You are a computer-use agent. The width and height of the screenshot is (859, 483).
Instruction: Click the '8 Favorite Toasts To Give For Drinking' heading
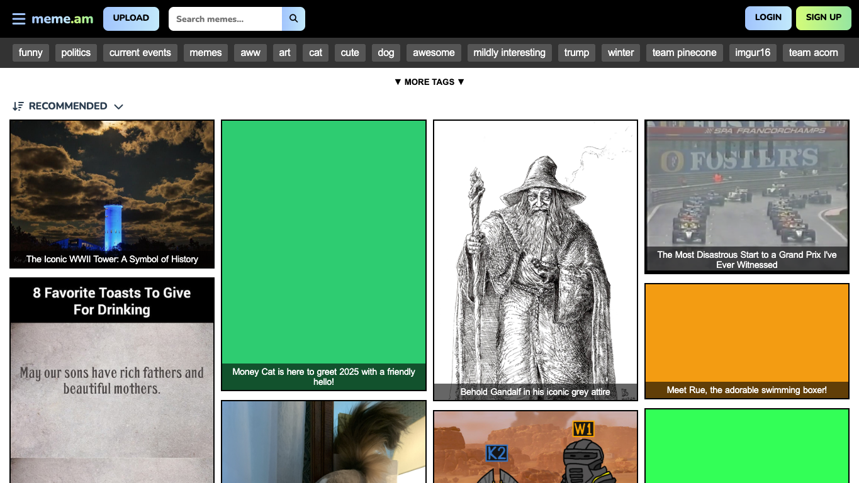pos(112,301)
